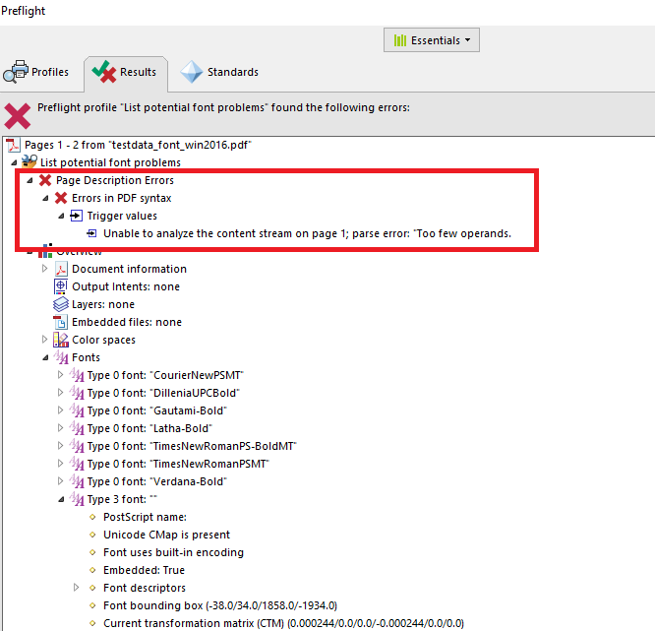Expand the Font descriptors node
655x631 pixels.
pyautogui.click(x=77, y=588)
